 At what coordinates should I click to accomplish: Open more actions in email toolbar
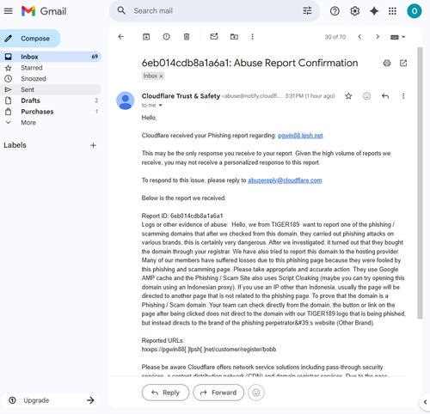pyautogui.click(x=252, y=37)
